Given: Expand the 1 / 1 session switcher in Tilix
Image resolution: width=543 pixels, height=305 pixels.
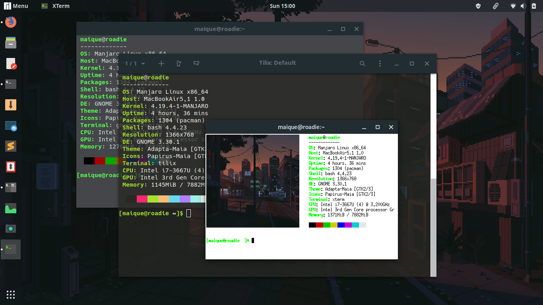Looking at the screenshot, I should pos(135,64).
